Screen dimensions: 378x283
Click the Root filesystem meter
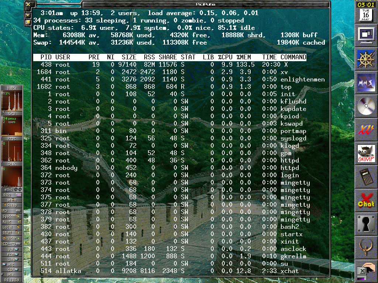(x=12, y=221)
